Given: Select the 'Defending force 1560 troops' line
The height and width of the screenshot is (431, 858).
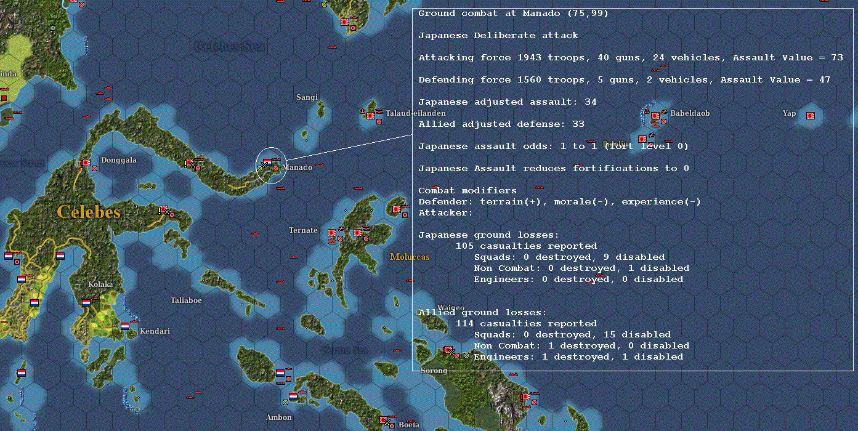Looking at the screenshot, I should 625,80.
